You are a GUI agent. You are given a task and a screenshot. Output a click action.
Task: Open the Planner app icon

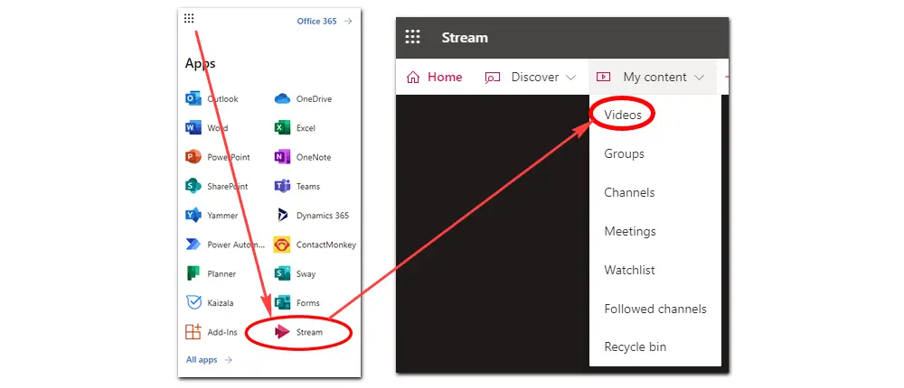point(193,273)
